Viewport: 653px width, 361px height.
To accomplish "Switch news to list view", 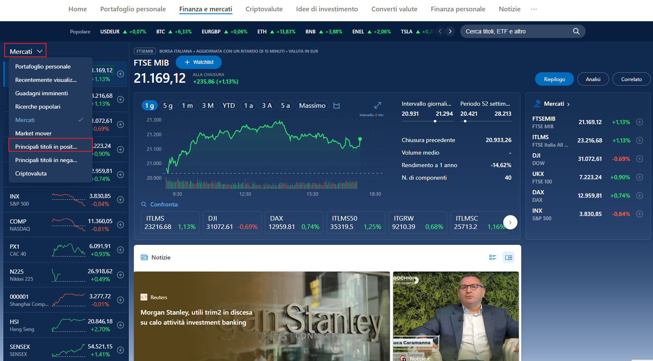I will (x=493, y=257).
